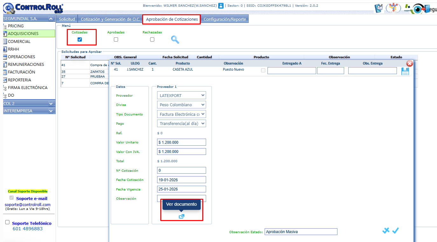The width and height of the screenshot is (437, 242).
Task: Click the notepad icon in top header
Action: (x=378, y=8)
